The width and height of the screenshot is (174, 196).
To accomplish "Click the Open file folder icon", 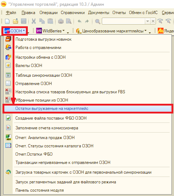I will (16, 21).
